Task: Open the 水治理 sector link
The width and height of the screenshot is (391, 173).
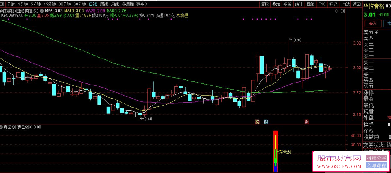Action: (182, 16)
